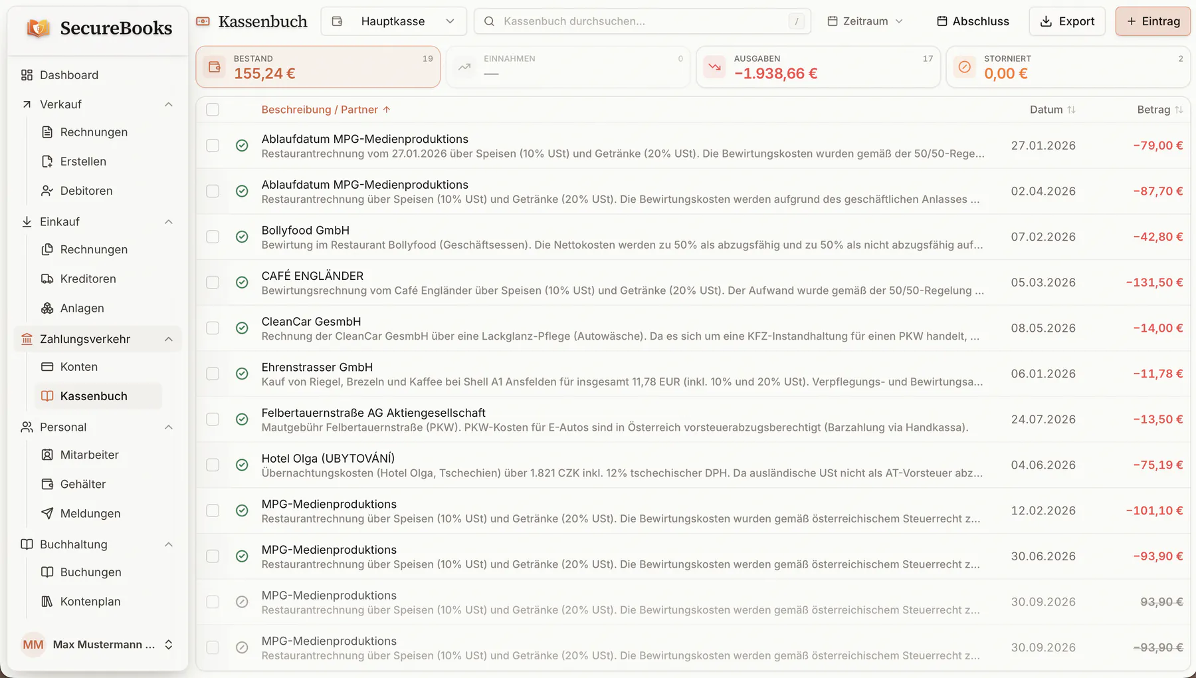
Task: Click the Bestand wallet icon card
Action: tap(214, 66)
